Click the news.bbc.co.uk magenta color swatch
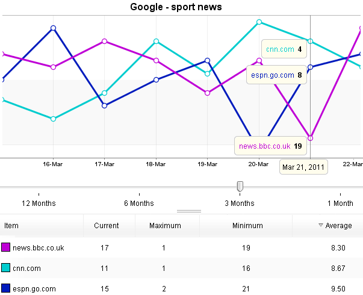363x295 pixels. (x=6, y=247)
